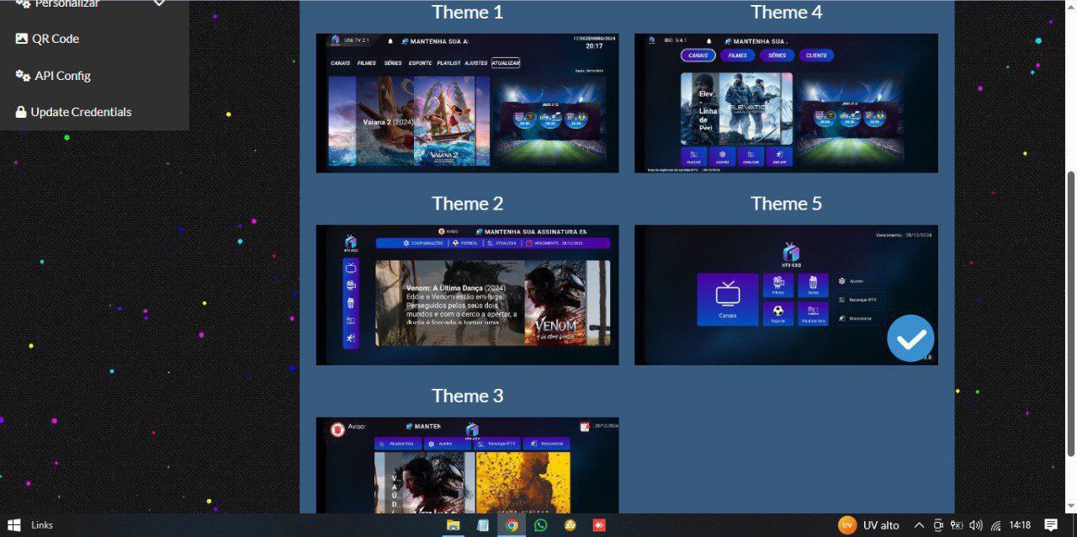
Task: Open Notepad app in the taskbar
Action: click(x=483, y=525)
